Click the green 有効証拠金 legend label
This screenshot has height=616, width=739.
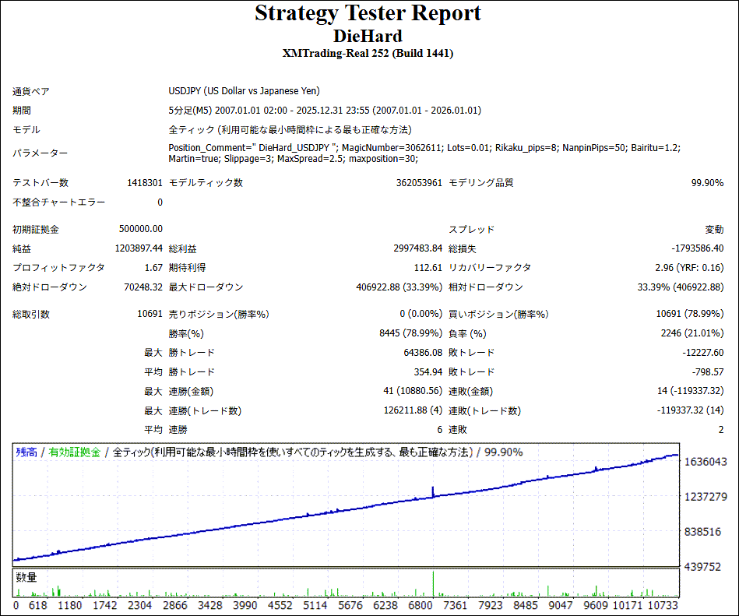75,452
